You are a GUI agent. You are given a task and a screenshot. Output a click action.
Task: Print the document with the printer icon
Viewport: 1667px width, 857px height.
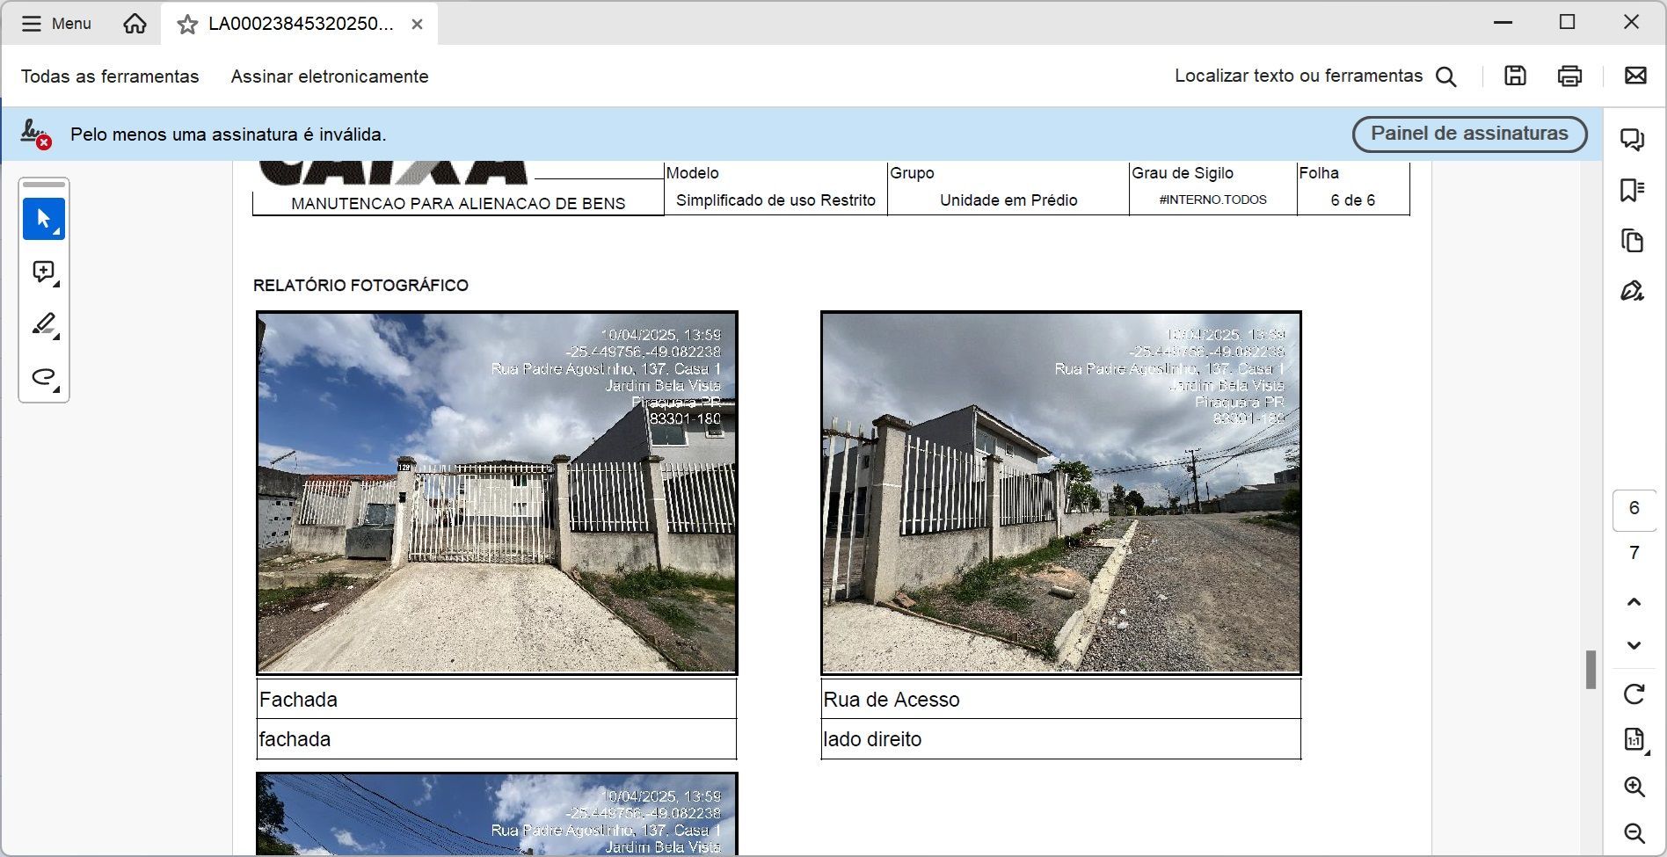tap(1569, 76)
